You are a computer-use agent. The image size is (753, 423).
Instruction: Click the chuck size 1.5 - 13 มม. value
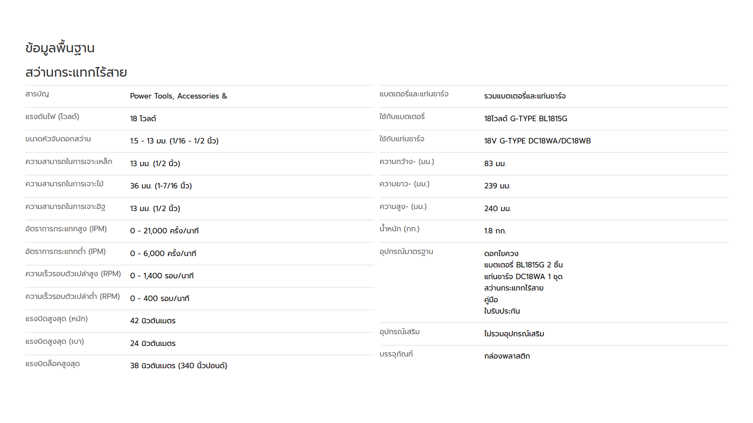[x=175, y=141]
